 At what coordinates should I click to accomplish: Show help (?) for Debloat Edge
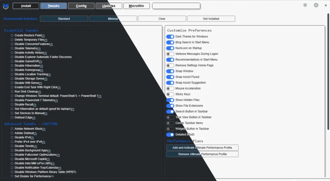pyautogui.click(x=34, y=118)
